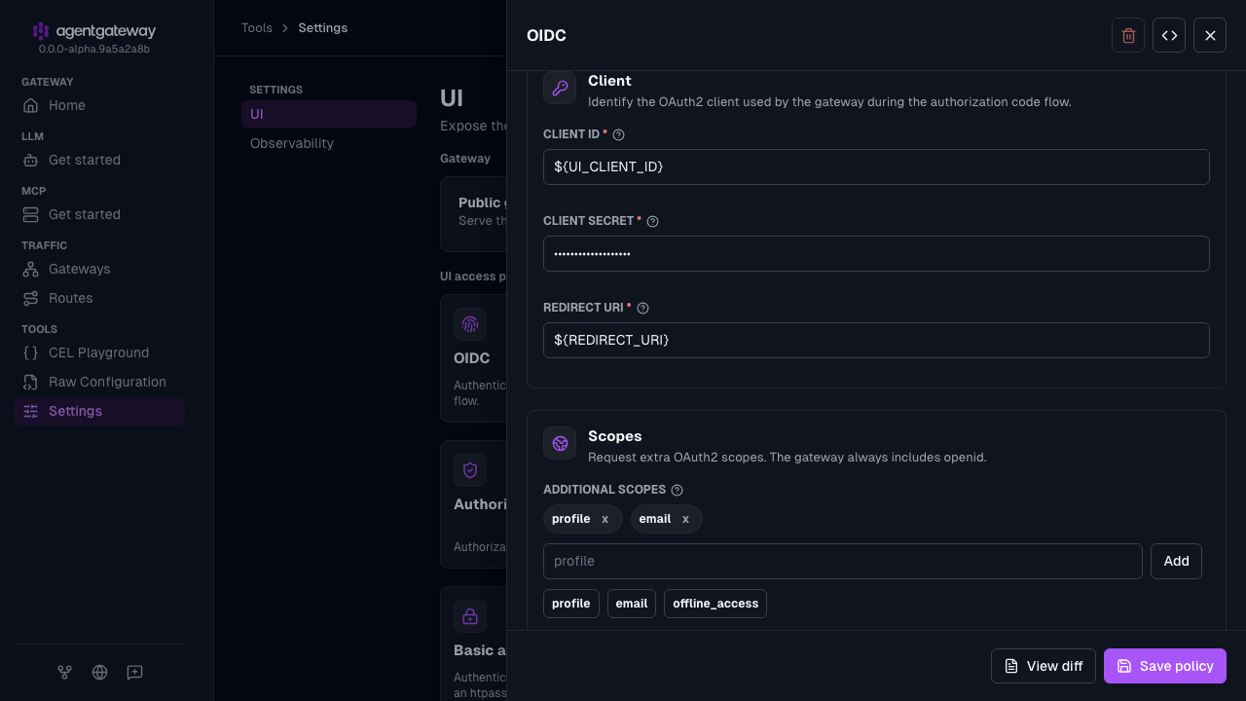The image size is (1246, 701).
Task: Click the Client ID help icon
Action: tap(618, 134)
